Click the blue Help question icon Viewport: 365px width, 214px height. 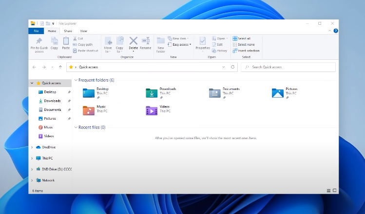(x=336, y=31)
